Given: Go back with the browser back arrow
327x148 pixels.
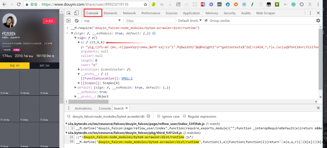Looking at the screenshot, I should coord(4,4).
